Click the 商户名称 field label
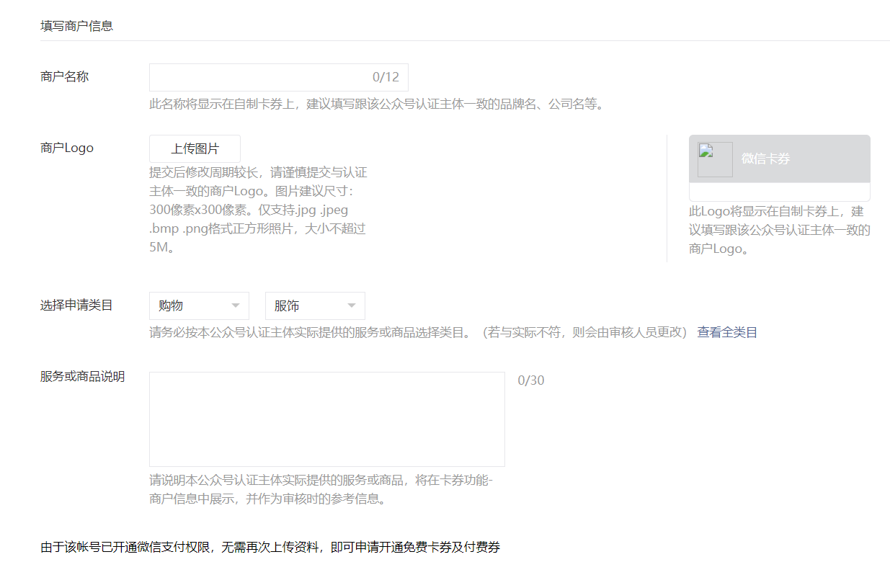890x575 pixels. click(65, 76)
